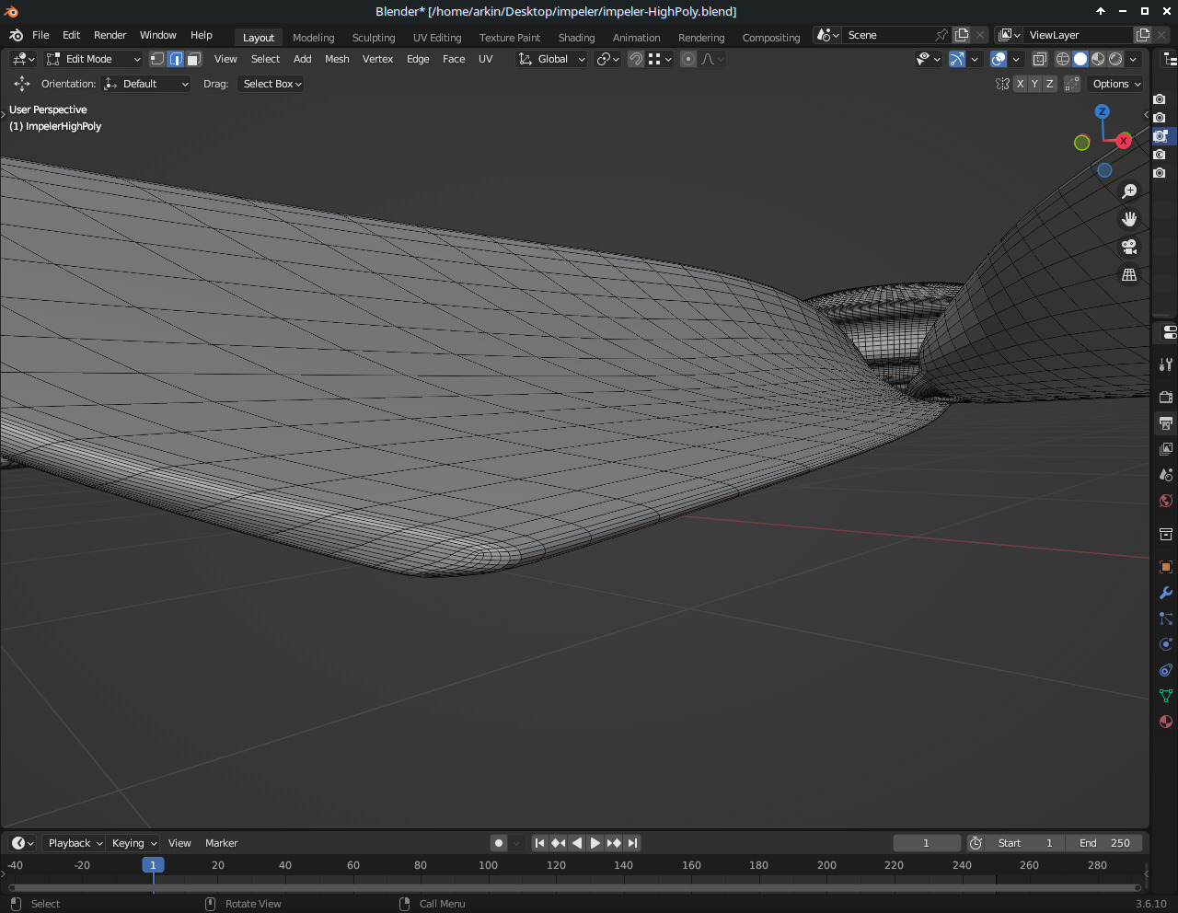
Task: Toggle proportional editing
Action: tap(688, 59)
